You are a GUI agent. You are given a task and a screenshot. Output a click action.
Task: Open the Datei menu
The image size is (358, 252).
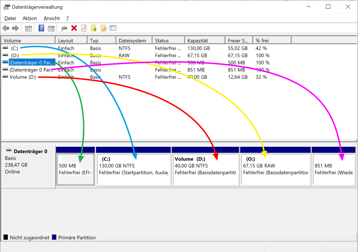point(10,18)
